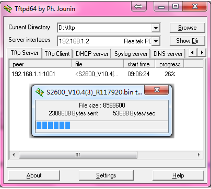Switch to the Tftp Client tab
The height and width of the screenshot is (189, 211).
pyautogui.click(x=57, y=54)
